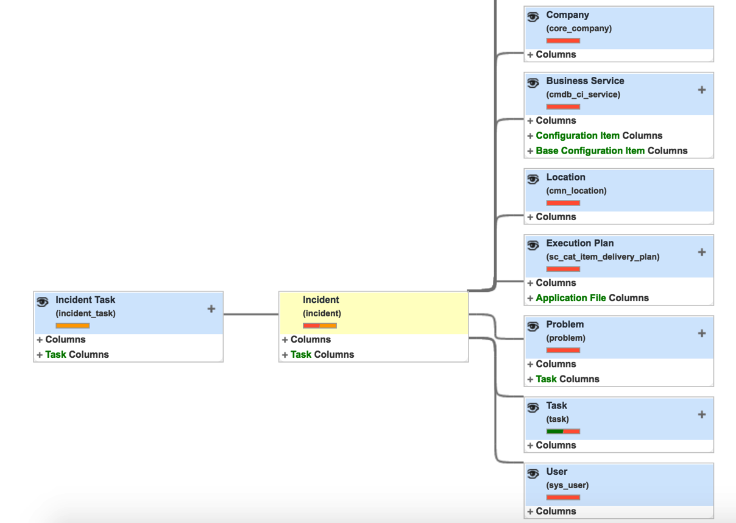Toggle the eye icon on Incident Task table

pos(43,302)
